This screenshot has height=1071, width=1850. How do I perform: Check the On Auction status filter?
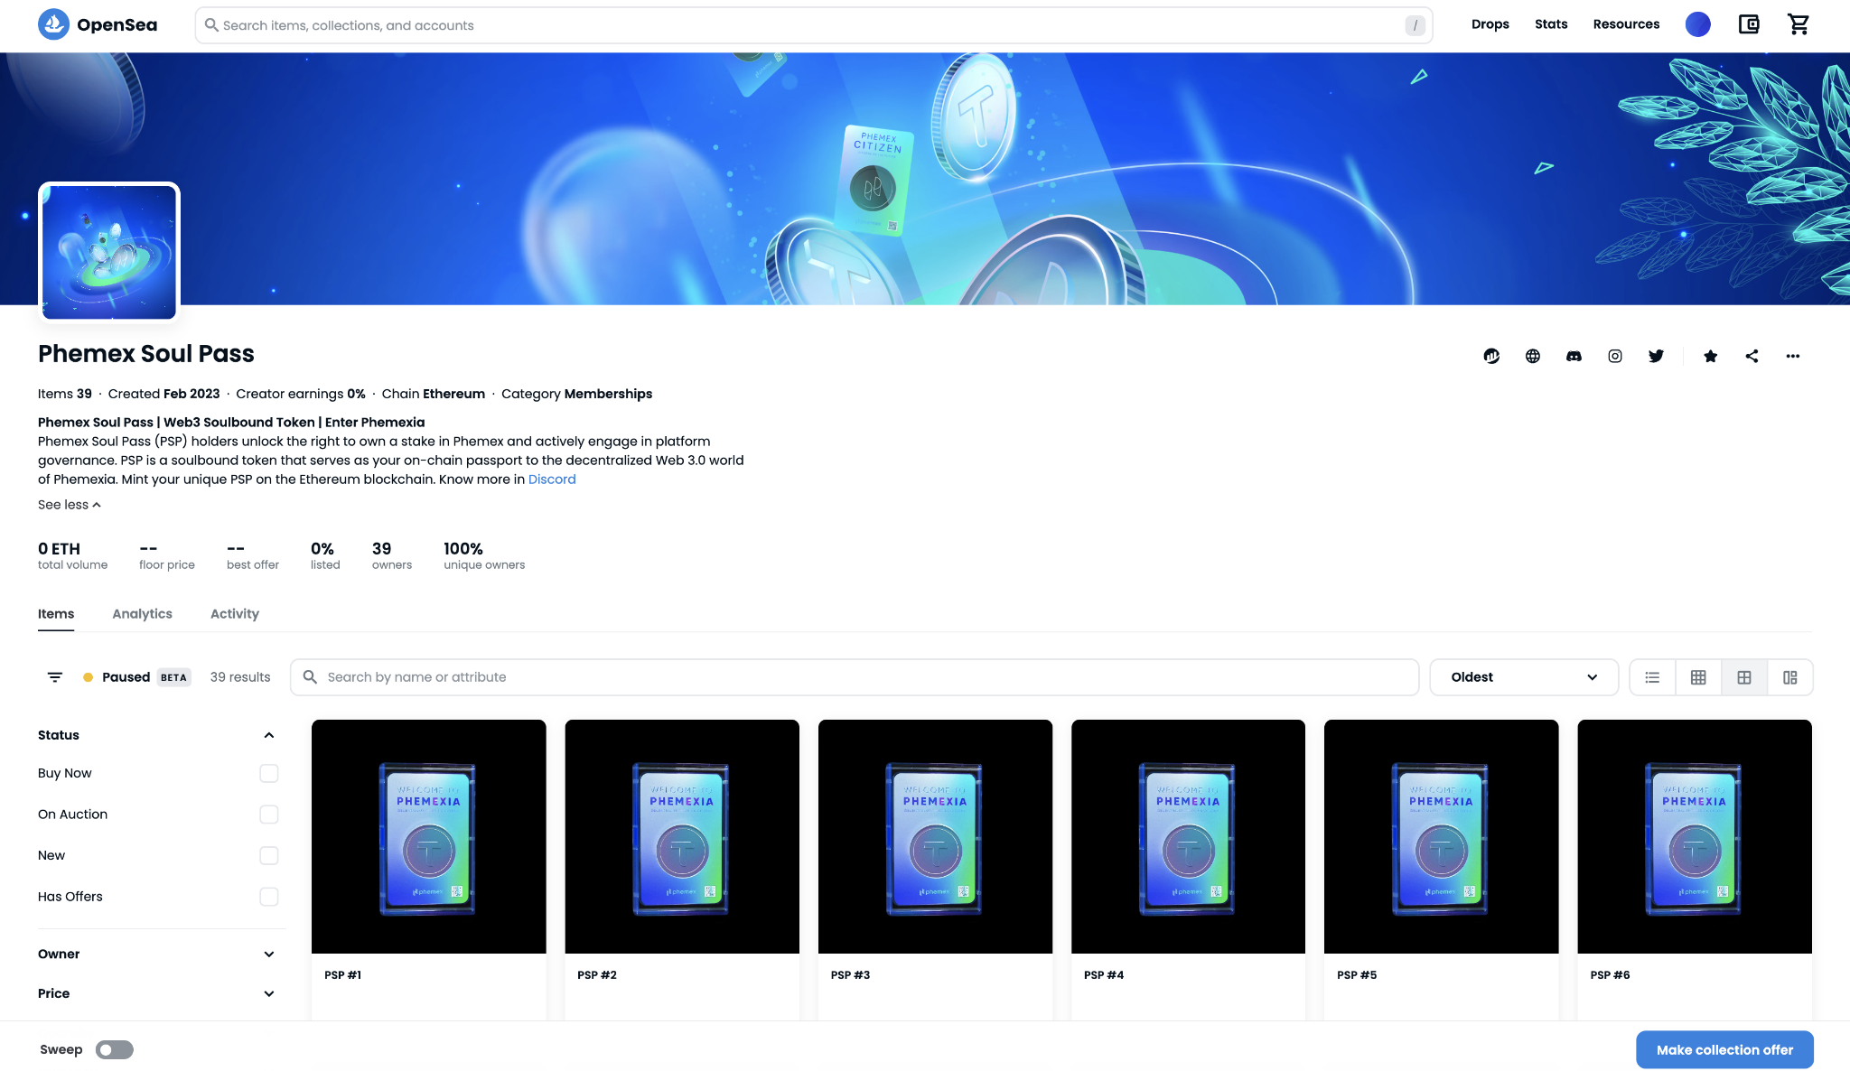[x=268, y=814]
